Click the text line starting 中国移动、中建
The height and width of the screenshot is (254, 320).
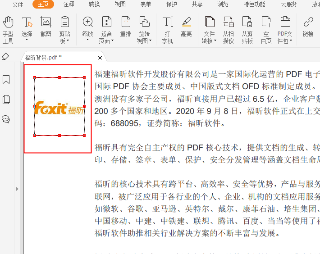(x=207, y=221)
